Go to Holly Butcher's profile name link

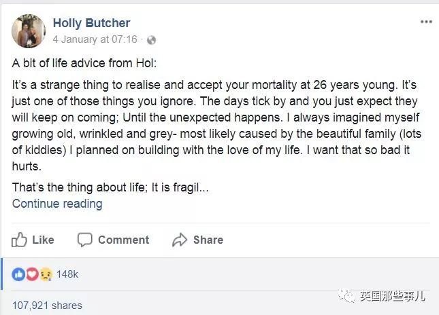91,24
